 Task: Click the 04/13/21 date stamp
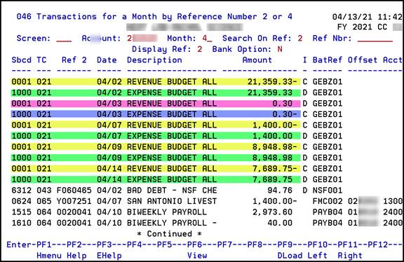point(353,17)
